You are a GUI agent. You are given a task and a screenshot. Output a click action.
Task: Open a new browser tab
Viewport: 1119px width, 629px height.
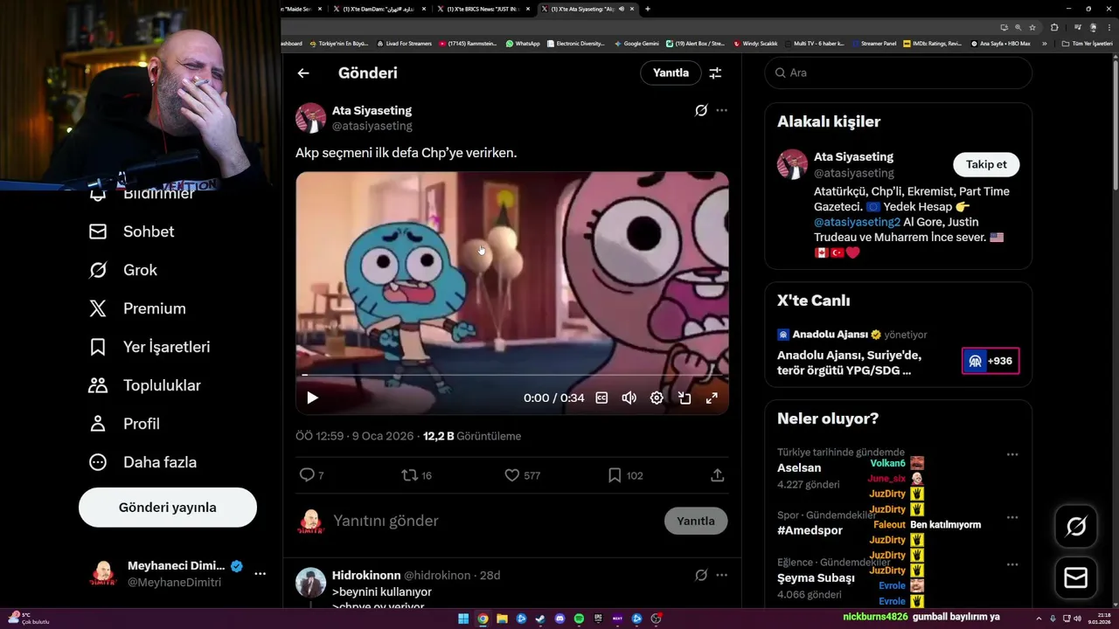[648, 9]
